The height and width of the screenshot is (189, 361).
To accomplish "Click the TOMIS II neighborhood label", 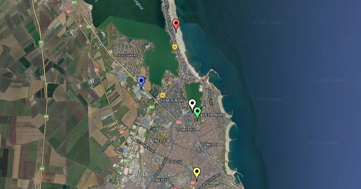I will pos(210,145).
